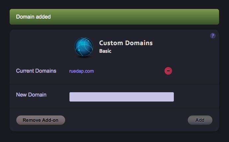Click the Basic plan label
Screen dimensions: 229x142
coord(105,51)
